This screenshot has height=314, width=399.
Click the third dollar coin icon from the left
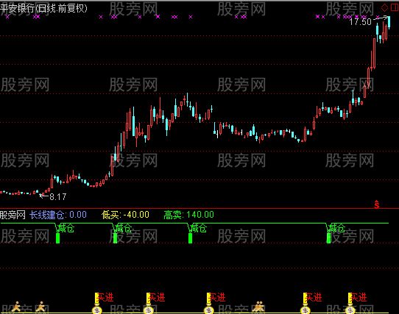pyautogui.click(x=208, y=310)
